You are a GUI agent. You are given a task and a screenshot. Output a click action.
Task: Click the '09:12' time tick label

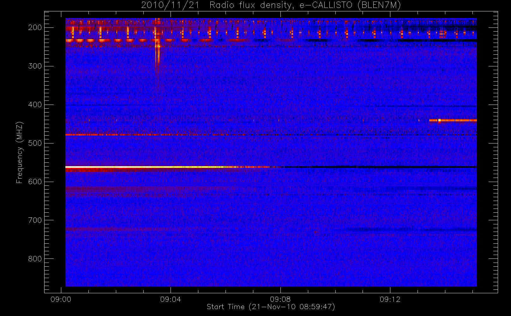point(390,299)
